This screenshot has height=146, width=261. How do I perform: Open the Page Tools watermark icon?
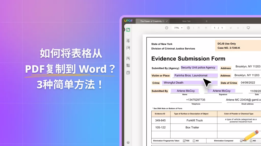128,73
